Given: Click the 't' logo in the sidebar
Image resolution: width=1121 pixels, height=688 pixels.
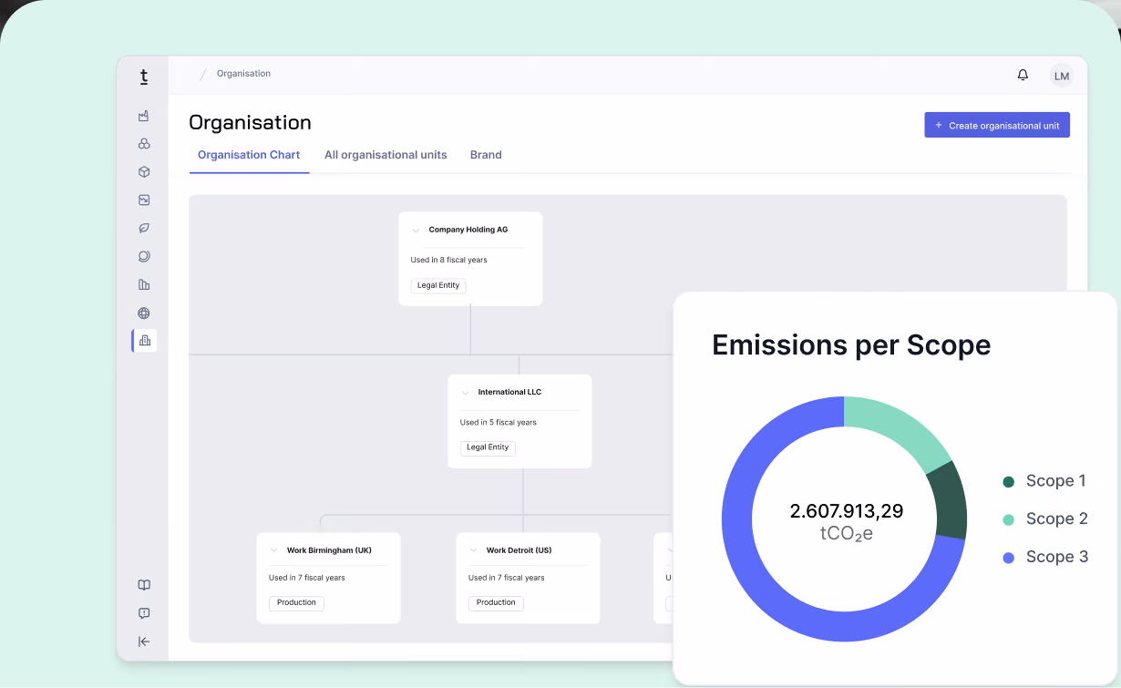Looking at the screenshot, I should 144,77.
